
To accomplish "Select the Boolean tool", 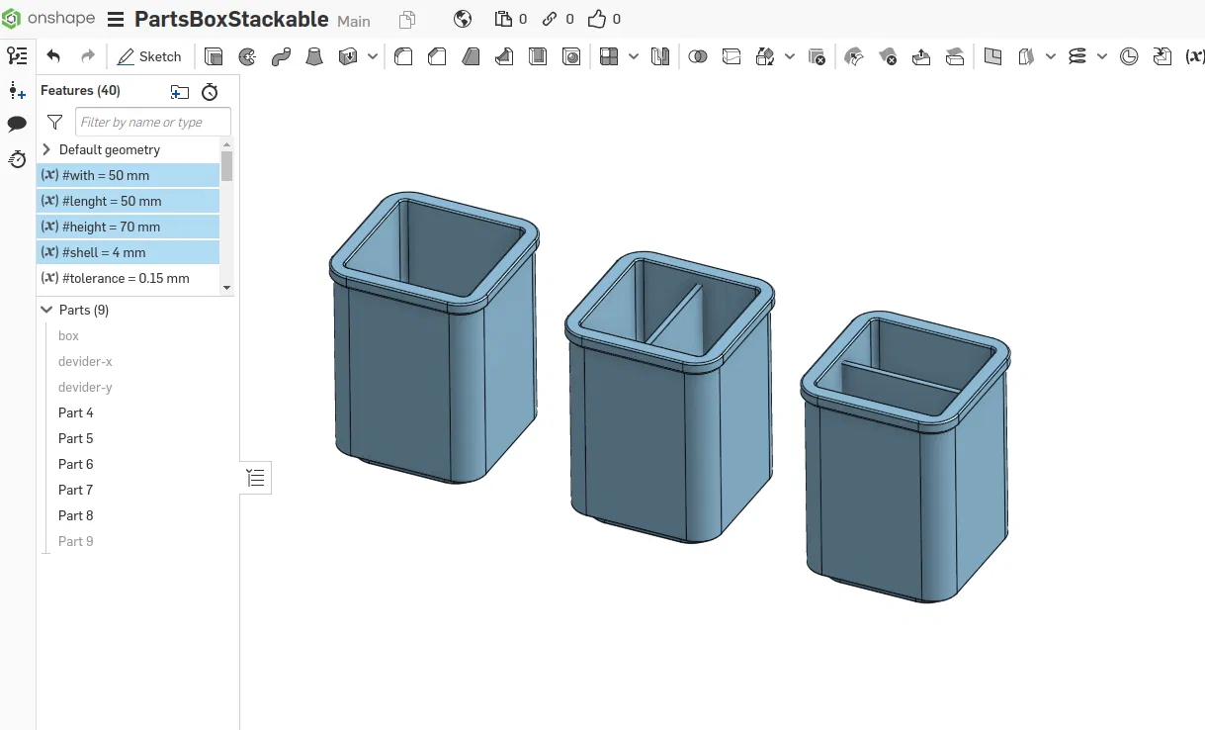I will pos(698,56).
